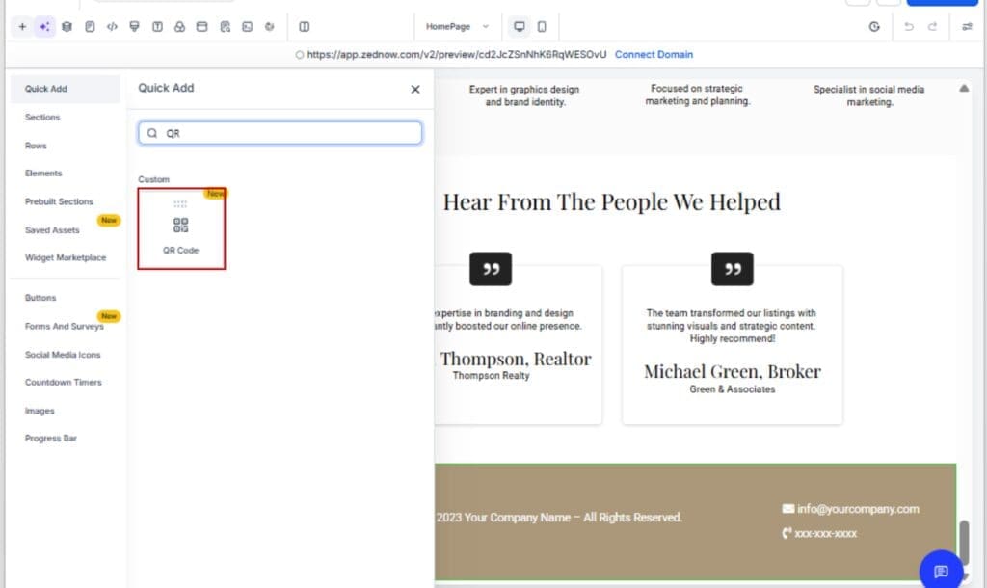This screenshot has height=588, width=987.
Task: Switch to mobile preview mode
Action: pos(542,27)
